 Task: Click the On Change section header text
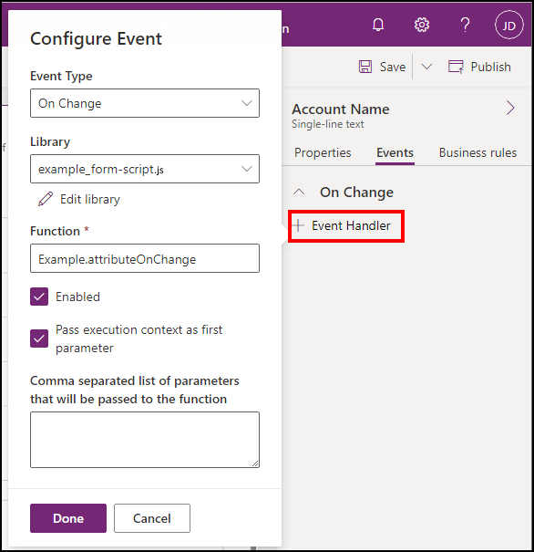(356, 193)
